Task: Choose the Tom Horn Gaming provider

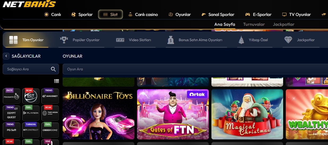Action: click(50, 113)
